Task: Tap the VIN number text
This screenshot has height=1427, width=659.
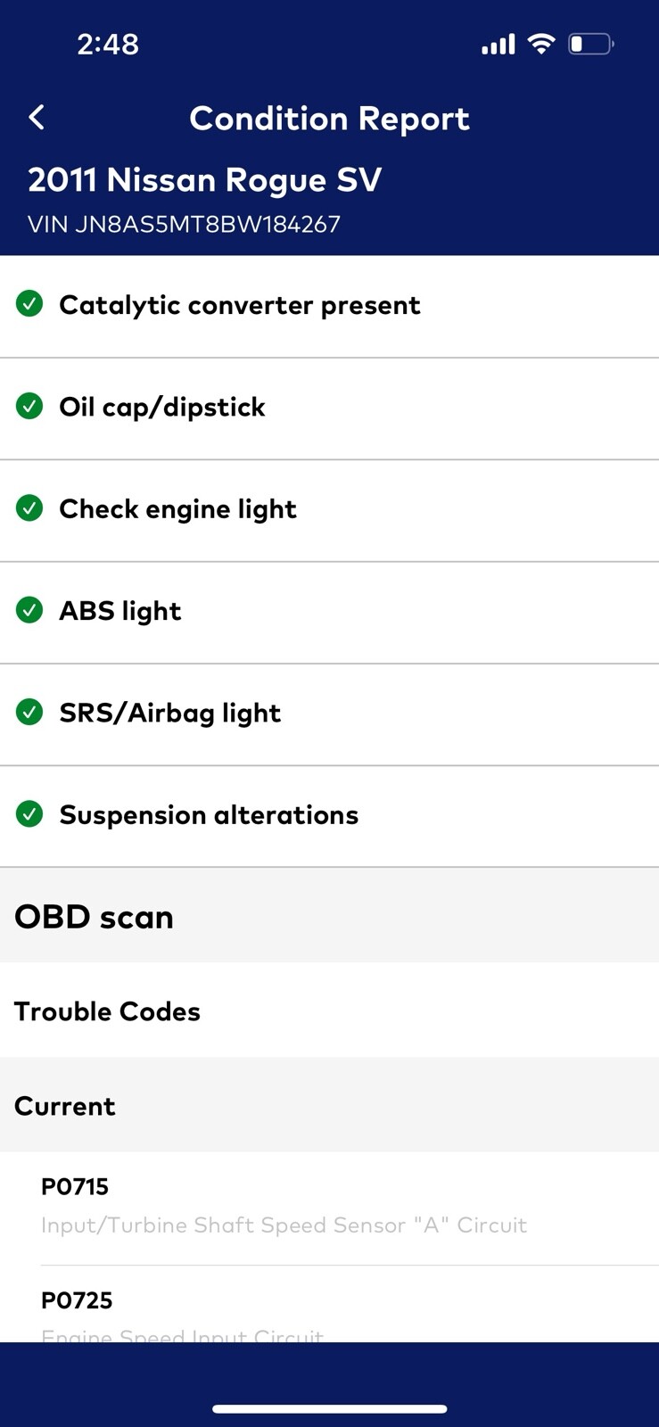Action: click(x=184, y=224)
